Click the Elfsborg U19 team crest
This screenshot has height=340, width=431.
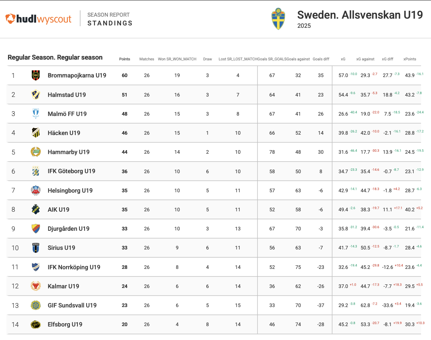tap(36, 325)
